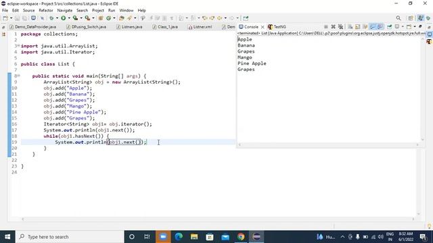Click the Display Selected Console icon
This screenshot has width=433, height=243.
click(397, 27)
